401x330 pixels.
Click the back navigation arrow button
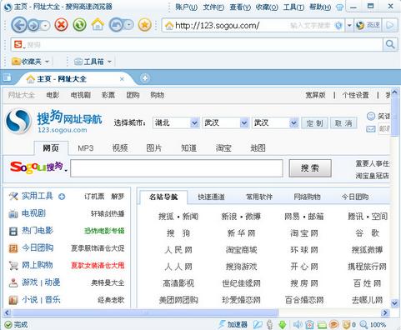19,25
